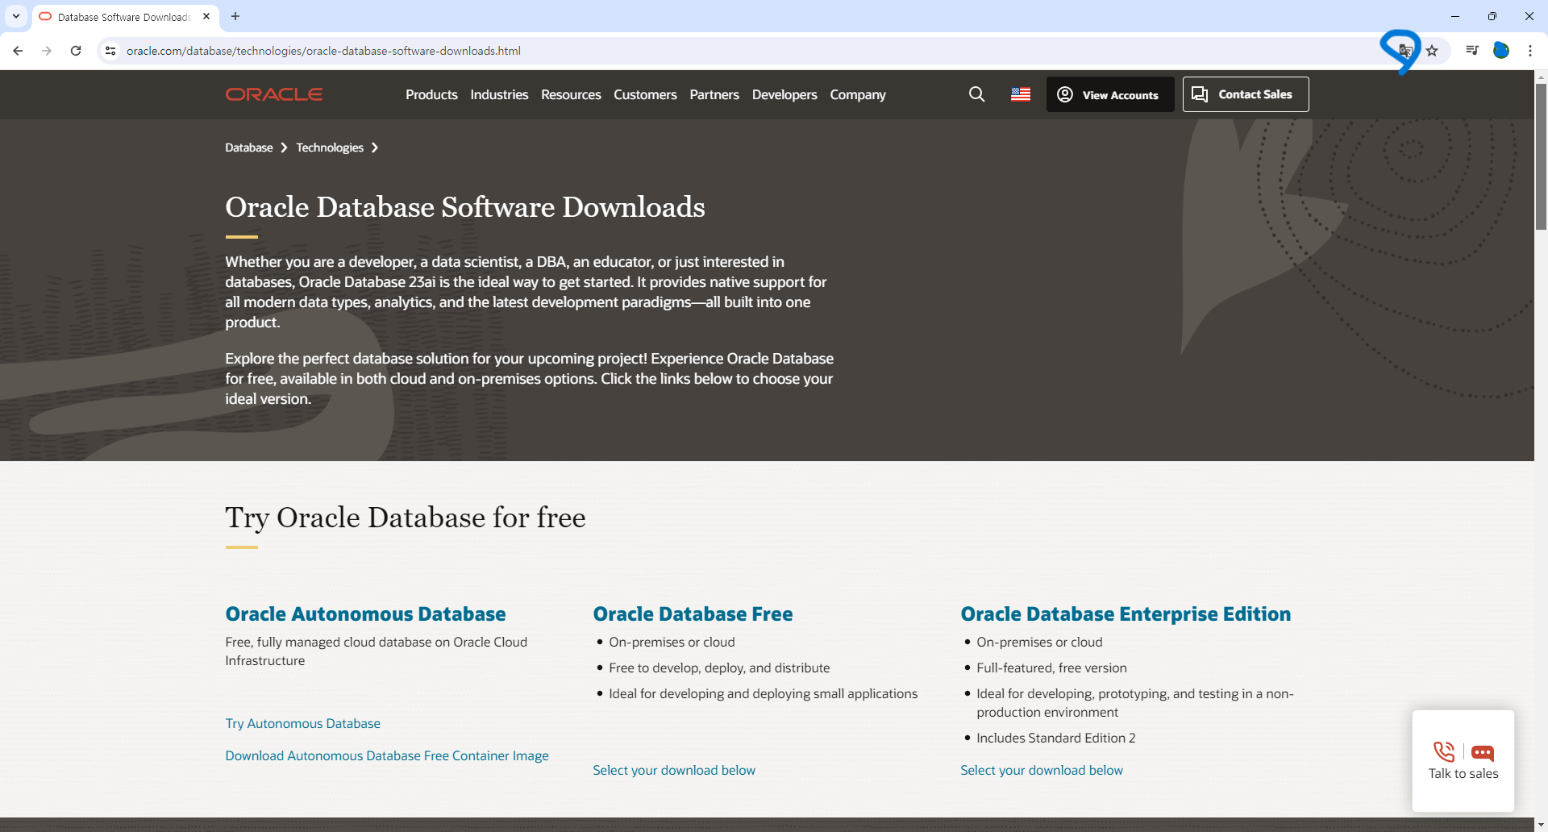1548x832 pixels.
Task: Open Oracle Database Enterprise Edition heading link
Action: click(1126, 614)
